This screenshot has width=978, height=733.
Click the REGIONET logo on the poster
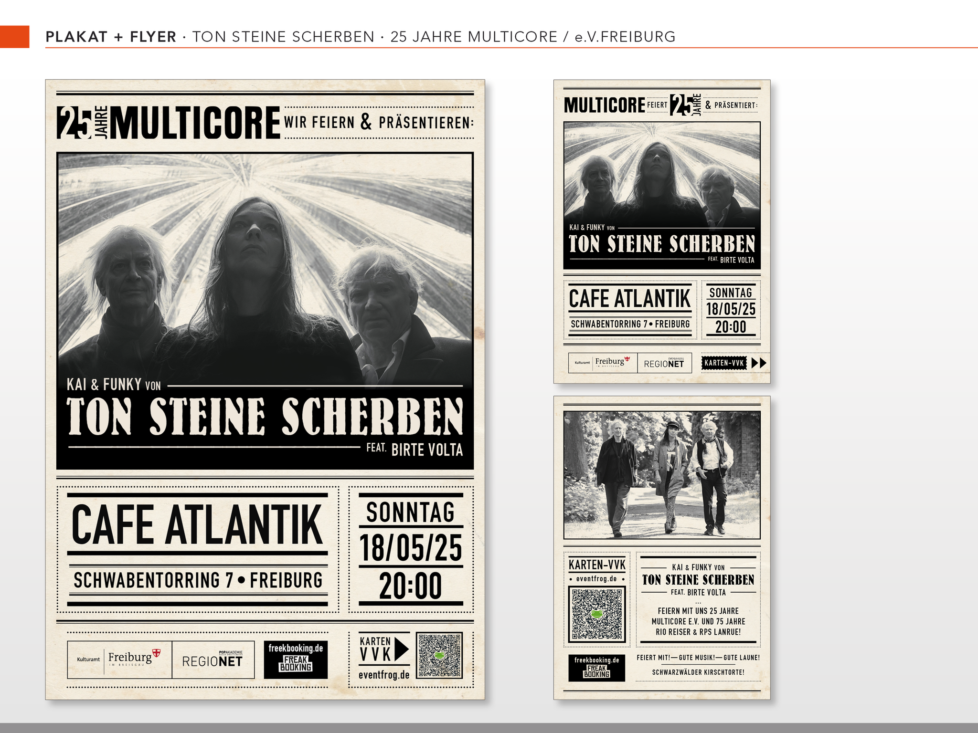(213, 660)
